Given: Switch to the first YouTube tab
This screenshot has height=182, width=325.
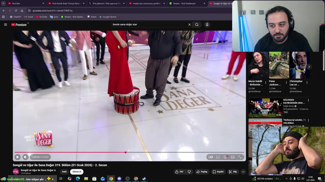Looking at the screenshot, I should pos(26,3).
